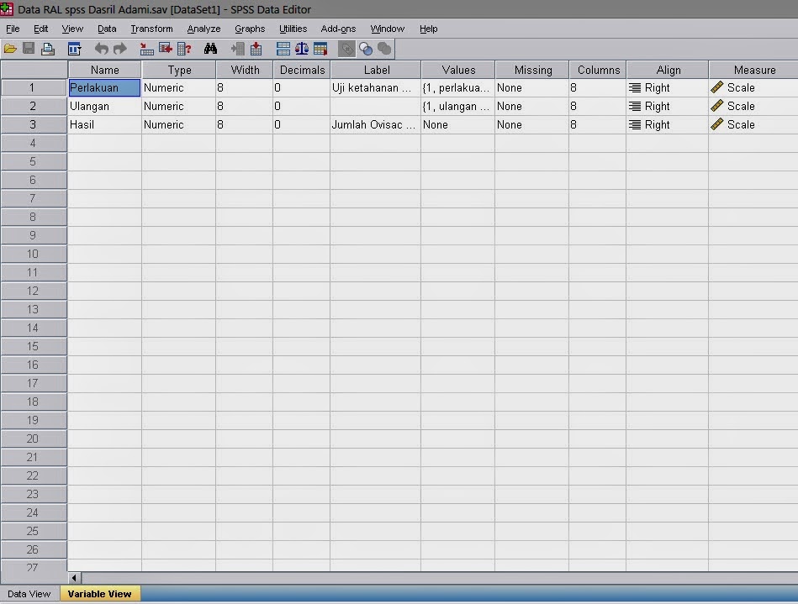Open the Variables info icon with question mark

(184, 49)
